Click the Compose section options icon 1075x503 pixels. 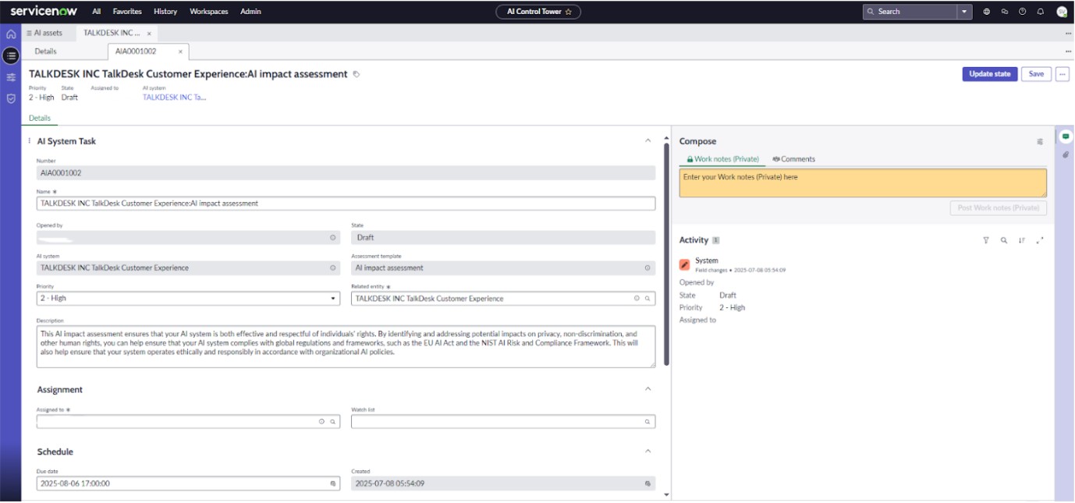(1040, 142)
